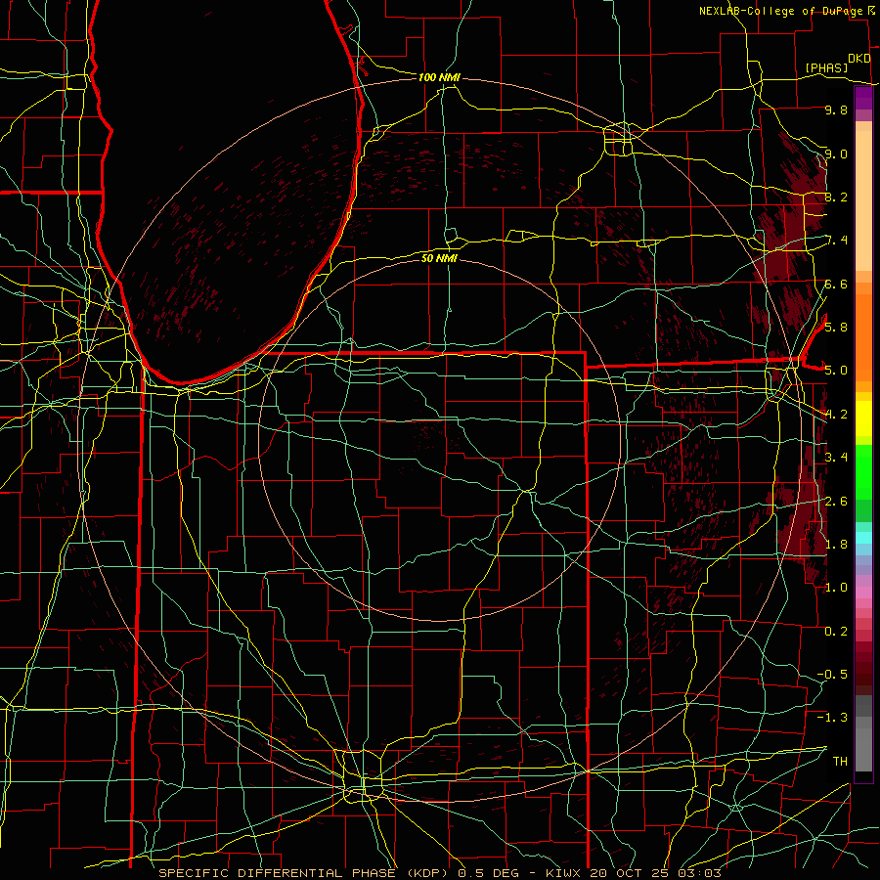
Task: Click the [PHAS] units label
Action: (x=826, y=67)
